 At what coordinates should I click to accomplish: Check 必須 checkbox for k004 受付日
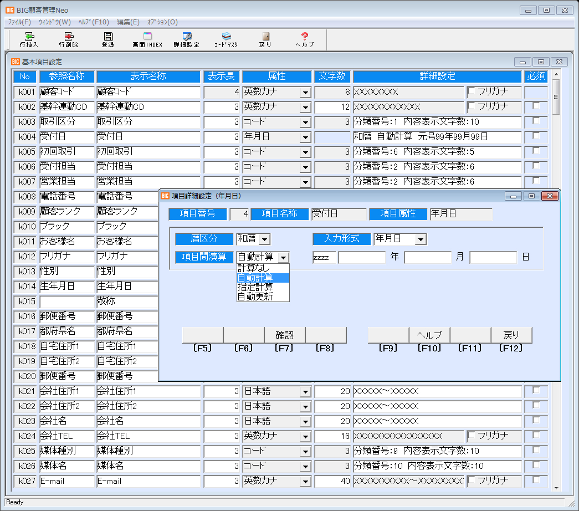536,136
